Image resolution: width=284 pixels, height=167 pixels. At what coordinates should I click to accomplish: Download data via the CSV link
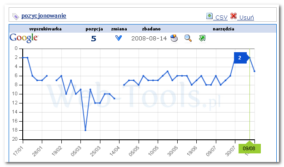pos(220,17)
